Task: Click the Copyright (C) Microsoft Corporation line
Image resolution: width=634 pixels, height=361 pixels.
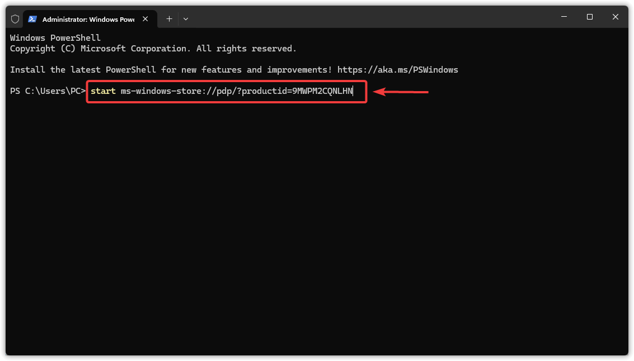Action: tap(153, 49)
